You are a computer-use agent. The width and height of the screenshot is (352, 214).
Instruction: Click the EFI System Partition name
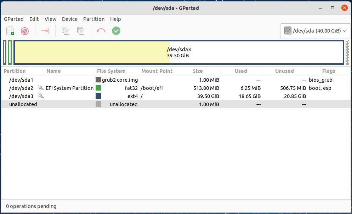[x=69, y=88]
